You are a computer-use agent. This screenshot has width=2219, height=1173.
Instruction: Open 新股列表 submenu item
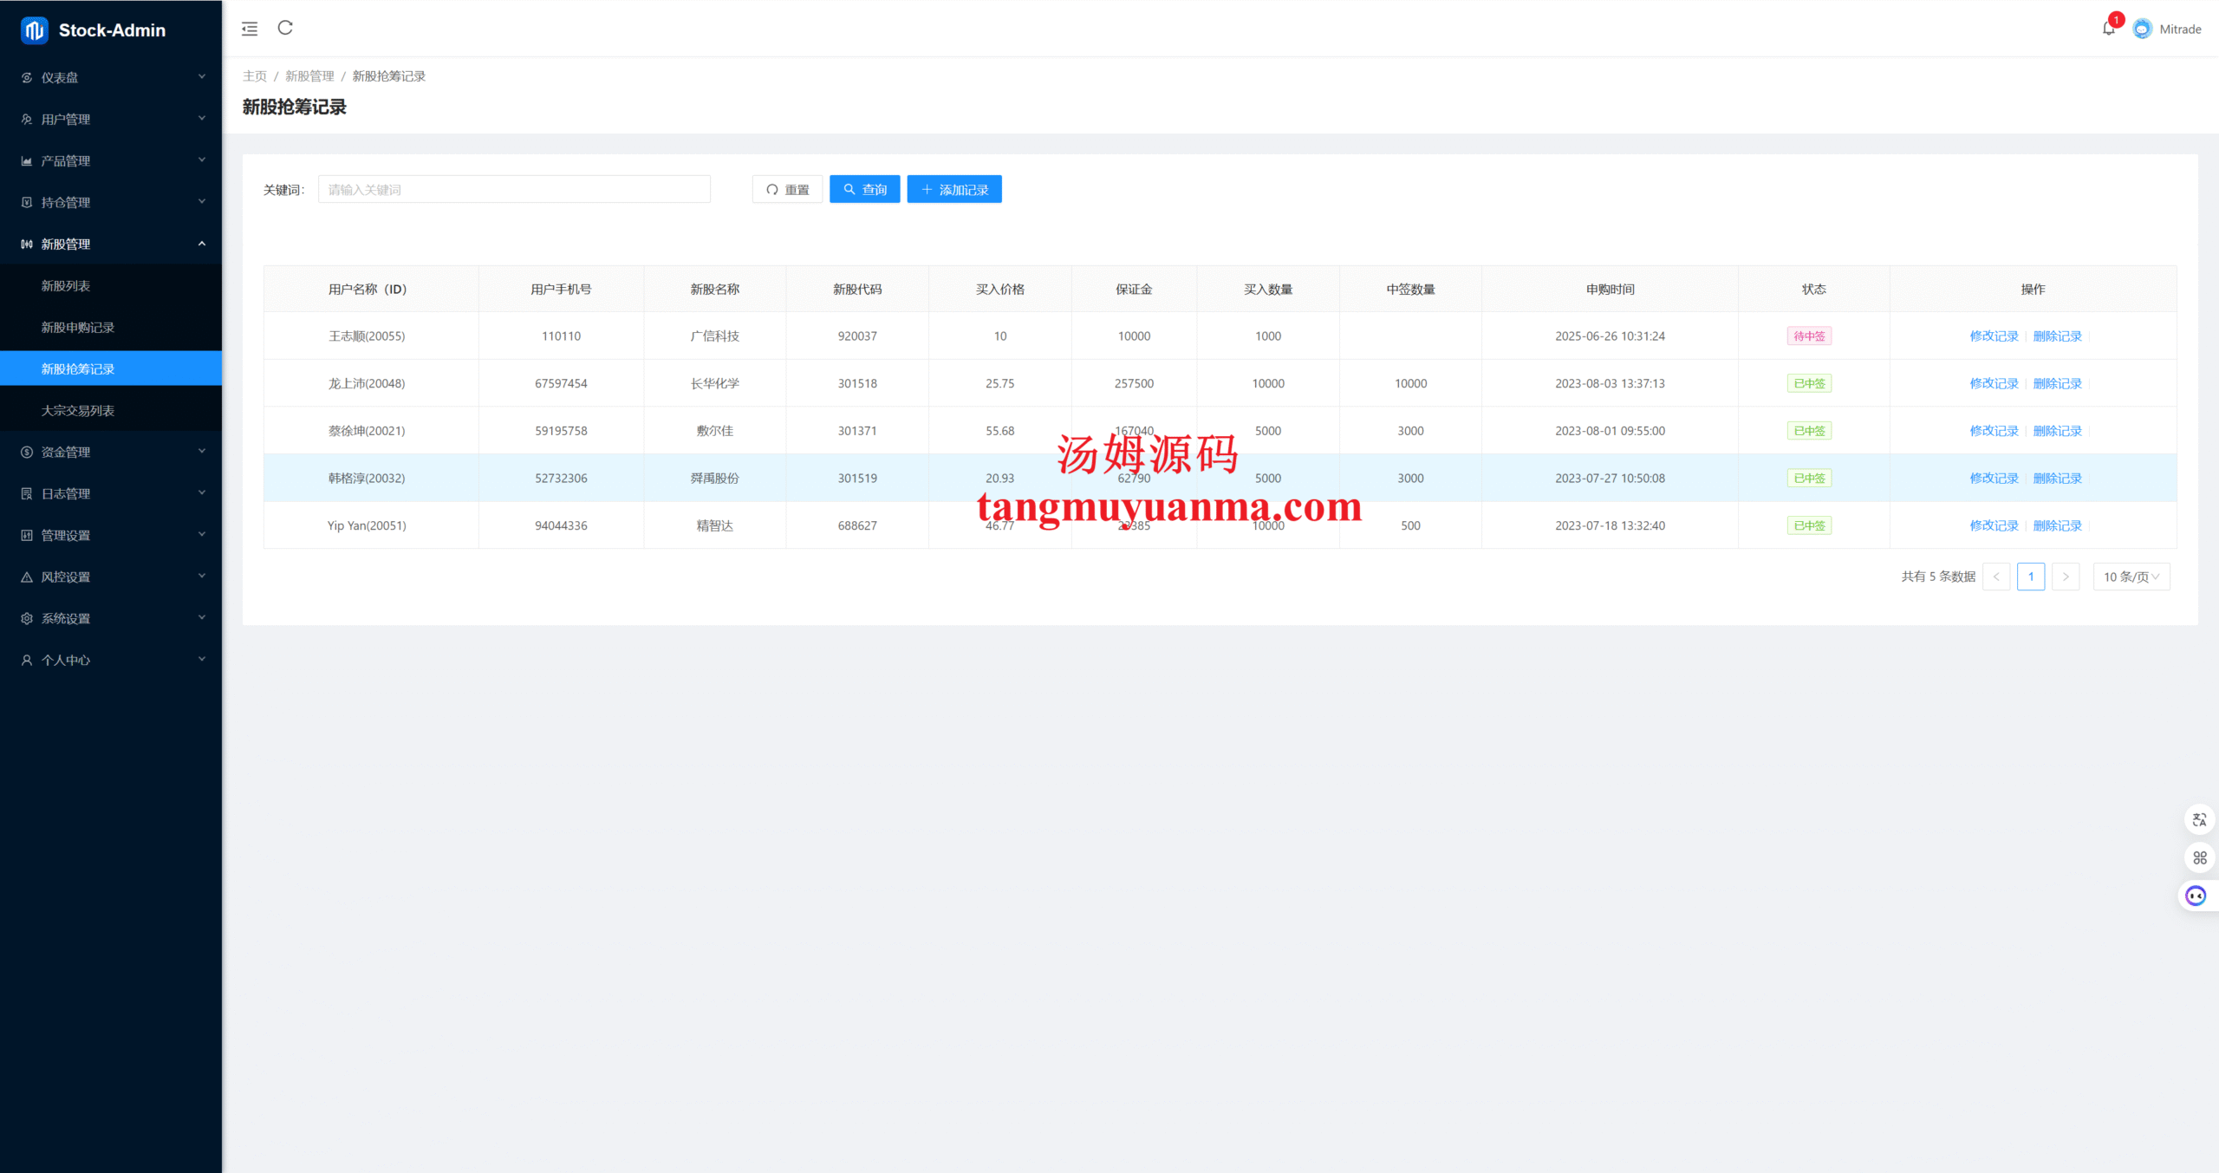click(66, 285)
